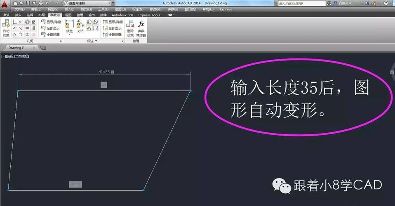Choose the Radius dimensional constraint icon
The height and width of the screenshot is (206, 395).
click(89, 22)
